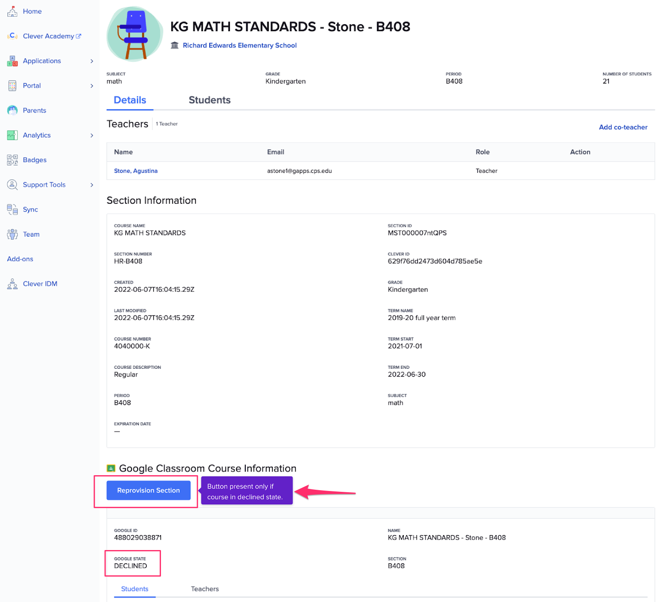
Task: Click the Support Tools magnifier icon
Action: (12, 185)
